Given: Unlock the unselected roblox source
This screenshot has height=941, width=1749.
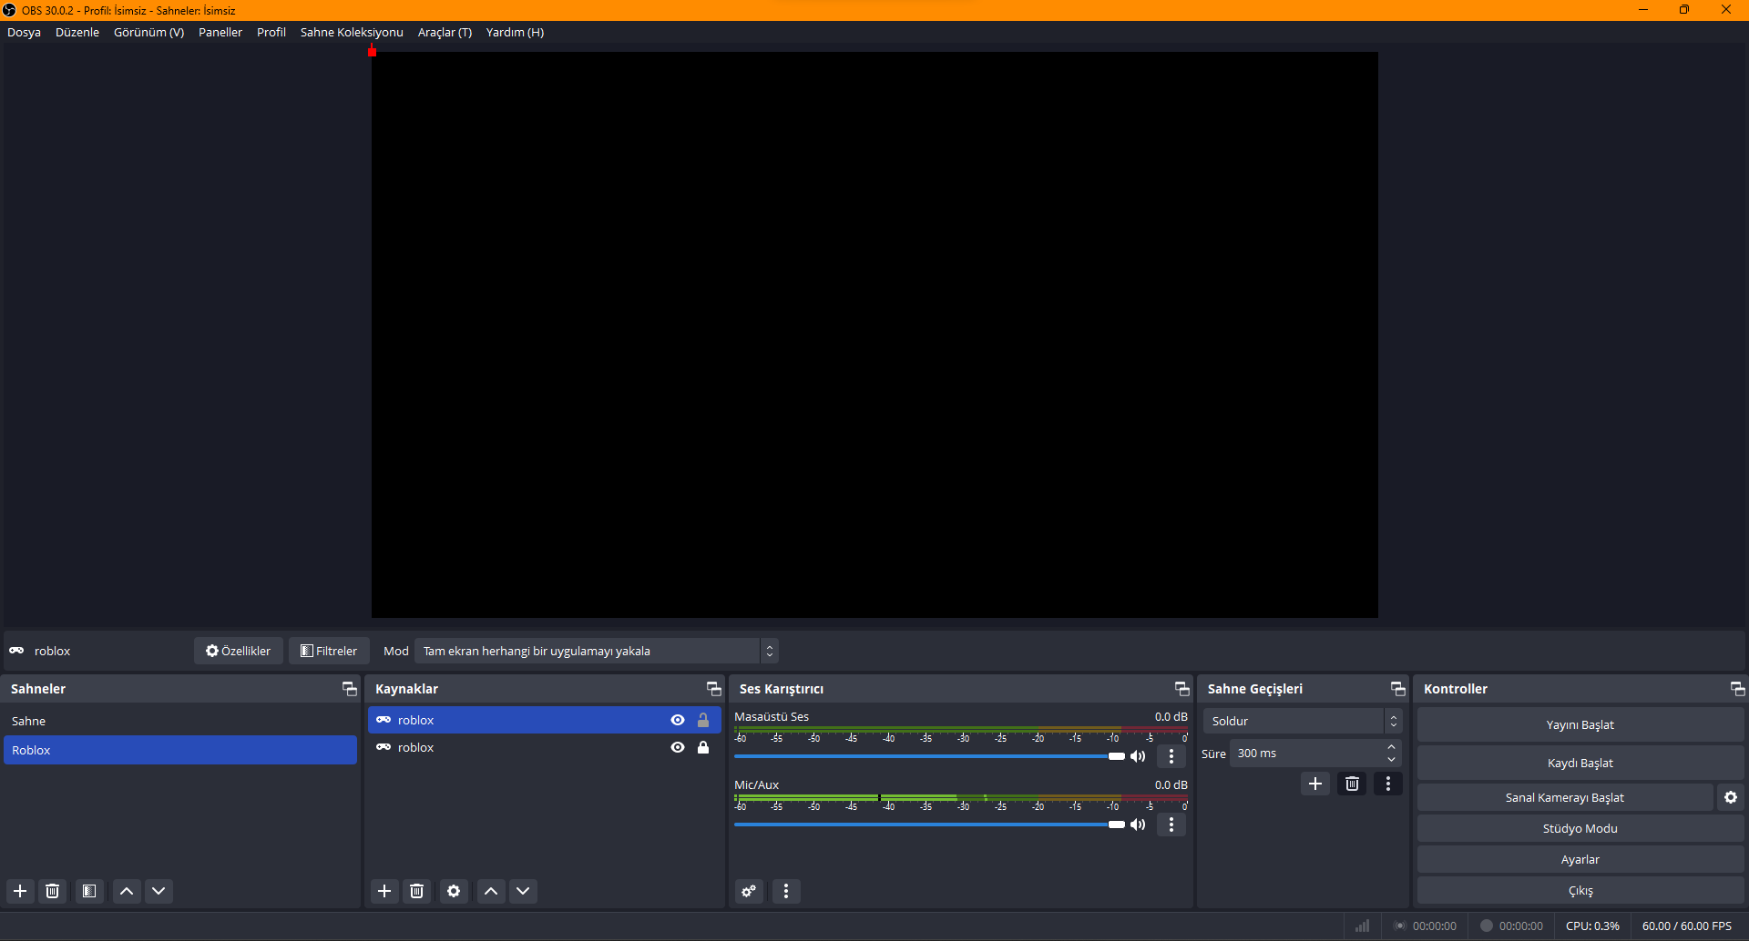Looking at the screenshot, I should (703, 747).
